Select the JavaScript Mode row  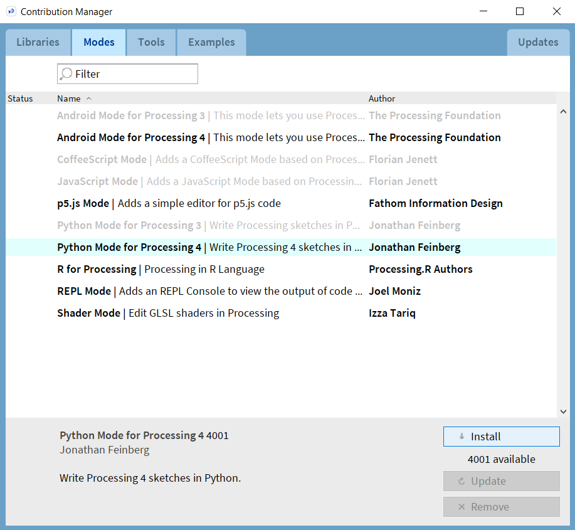pyautogui.click(x=281, y=181)
